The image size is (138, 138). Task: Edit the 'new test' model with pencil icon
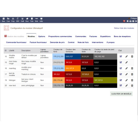127,86
